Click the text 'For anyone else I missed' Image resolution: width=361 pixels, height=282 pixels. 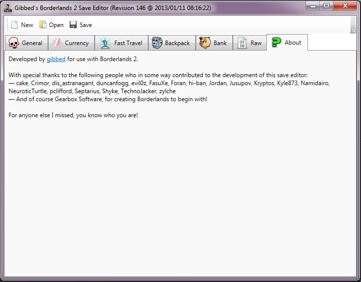coord(41,115)
